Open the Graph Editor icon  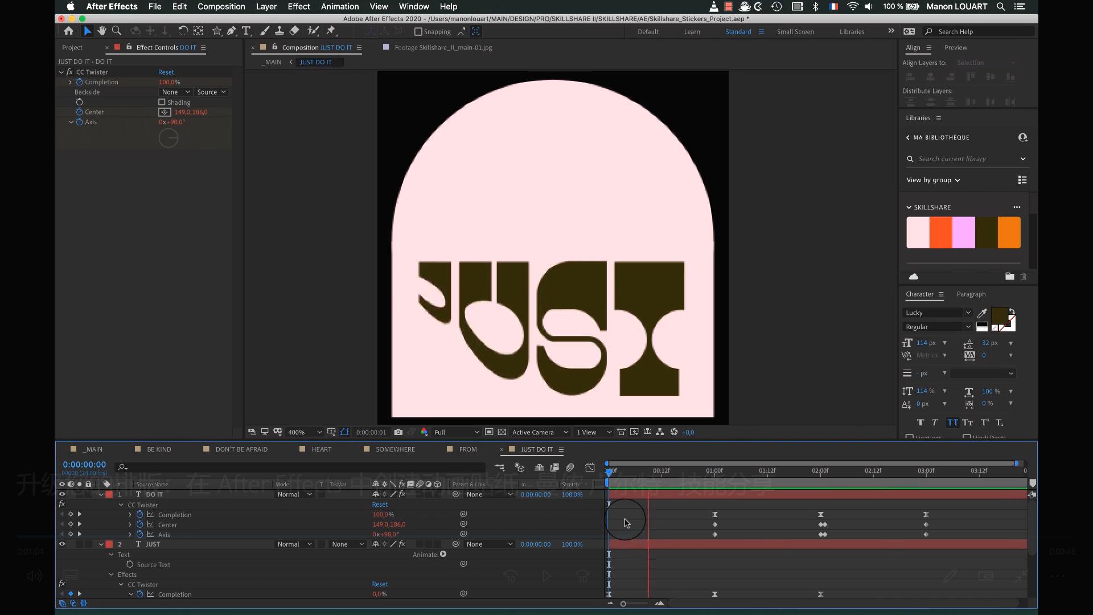click(x=590, y=468)
